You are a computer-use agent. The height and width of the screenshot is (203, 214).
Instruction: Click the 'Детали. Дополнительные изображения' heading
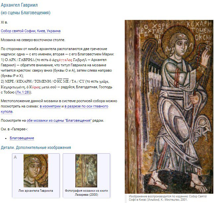tap(36, 148)
